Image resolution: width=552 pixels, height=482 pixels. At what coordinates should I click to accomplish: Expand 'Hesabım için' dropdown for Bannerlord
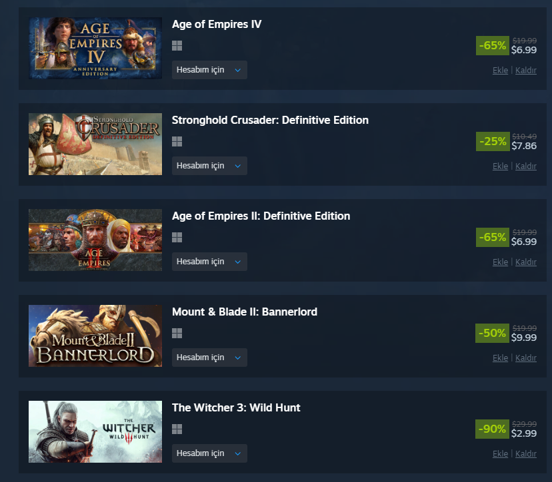(209, 358)
